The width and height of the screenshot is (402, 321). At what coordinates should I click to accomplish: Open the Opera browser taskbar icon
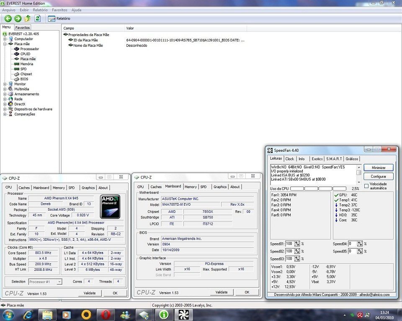click(106, 315)
